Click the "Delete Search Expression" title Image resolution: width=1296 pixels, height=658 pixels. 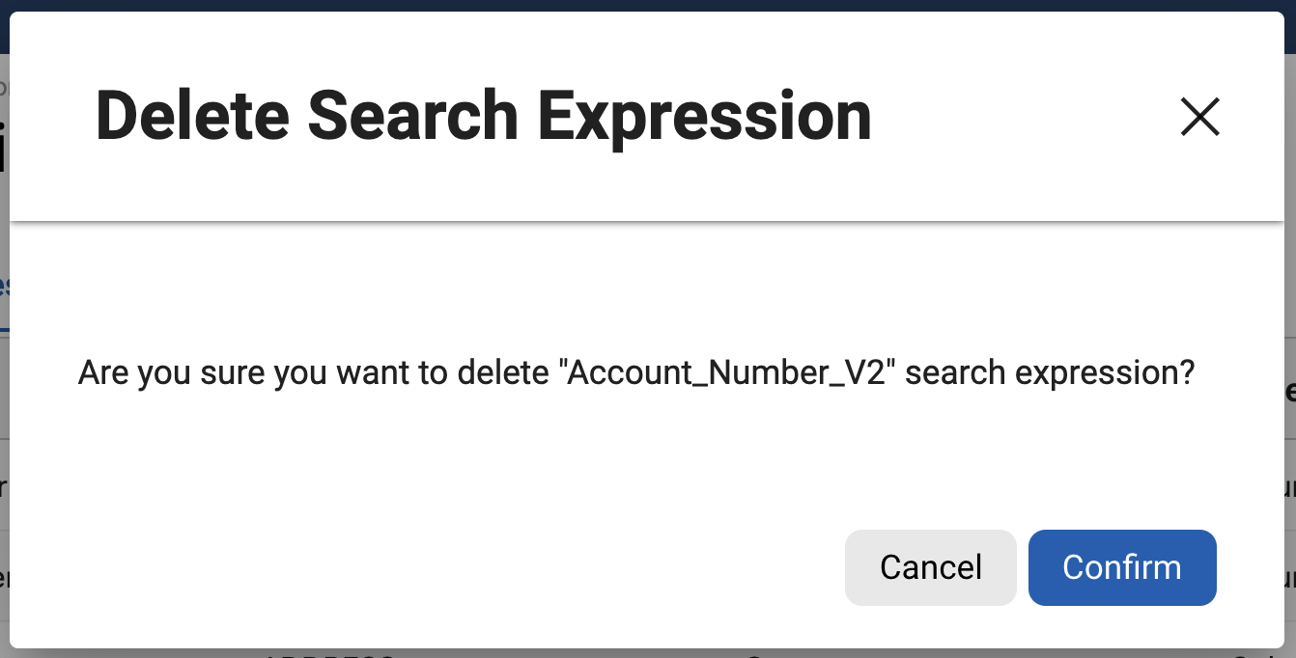point(483,117)
